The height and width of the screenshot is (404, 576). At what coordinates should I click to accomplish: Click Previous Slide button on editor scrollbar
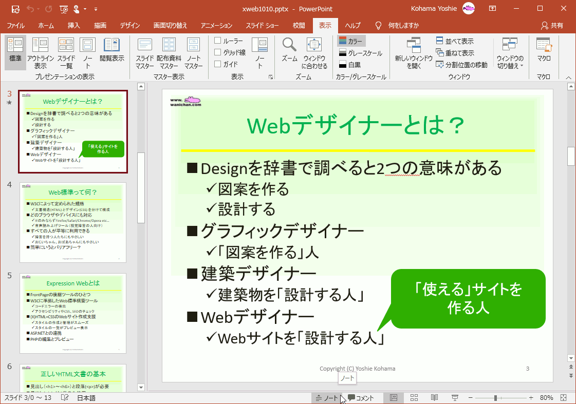(x=570, y=367)
